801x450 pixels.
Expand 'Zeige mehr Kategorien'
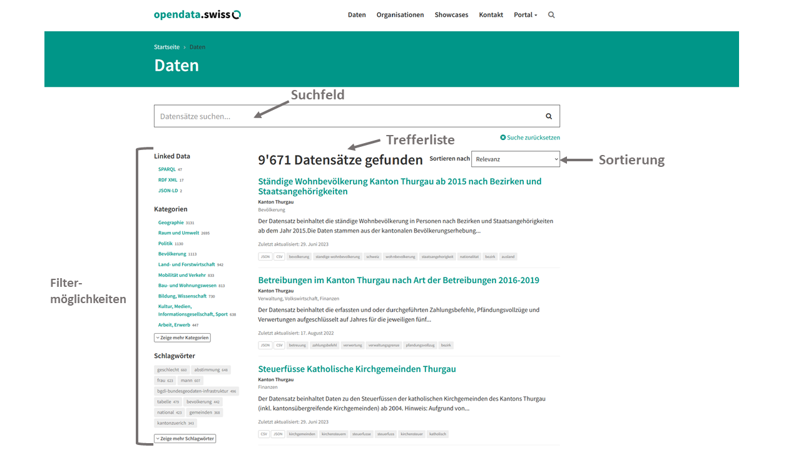point(182,337)
